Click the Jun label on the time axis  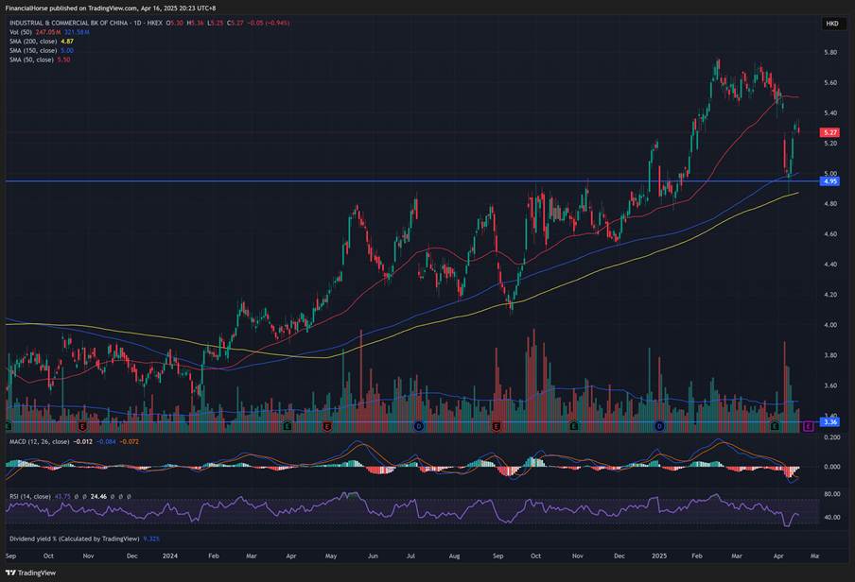click(373, 556)
